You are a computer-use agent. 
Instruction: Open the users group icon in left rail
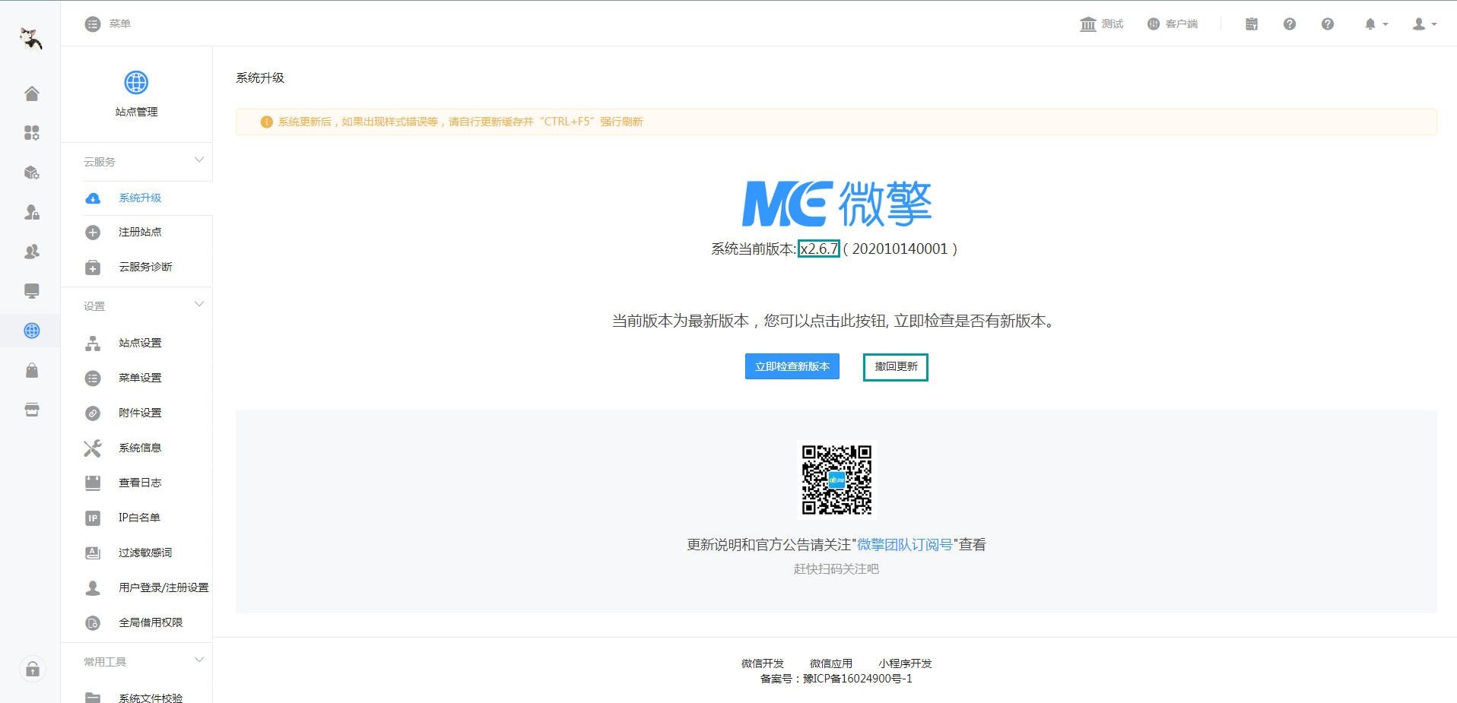[31, 252]
